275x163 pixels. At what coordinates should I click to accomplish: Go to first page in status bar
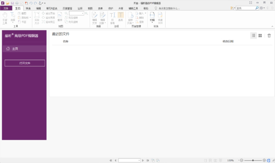(111, 160)
